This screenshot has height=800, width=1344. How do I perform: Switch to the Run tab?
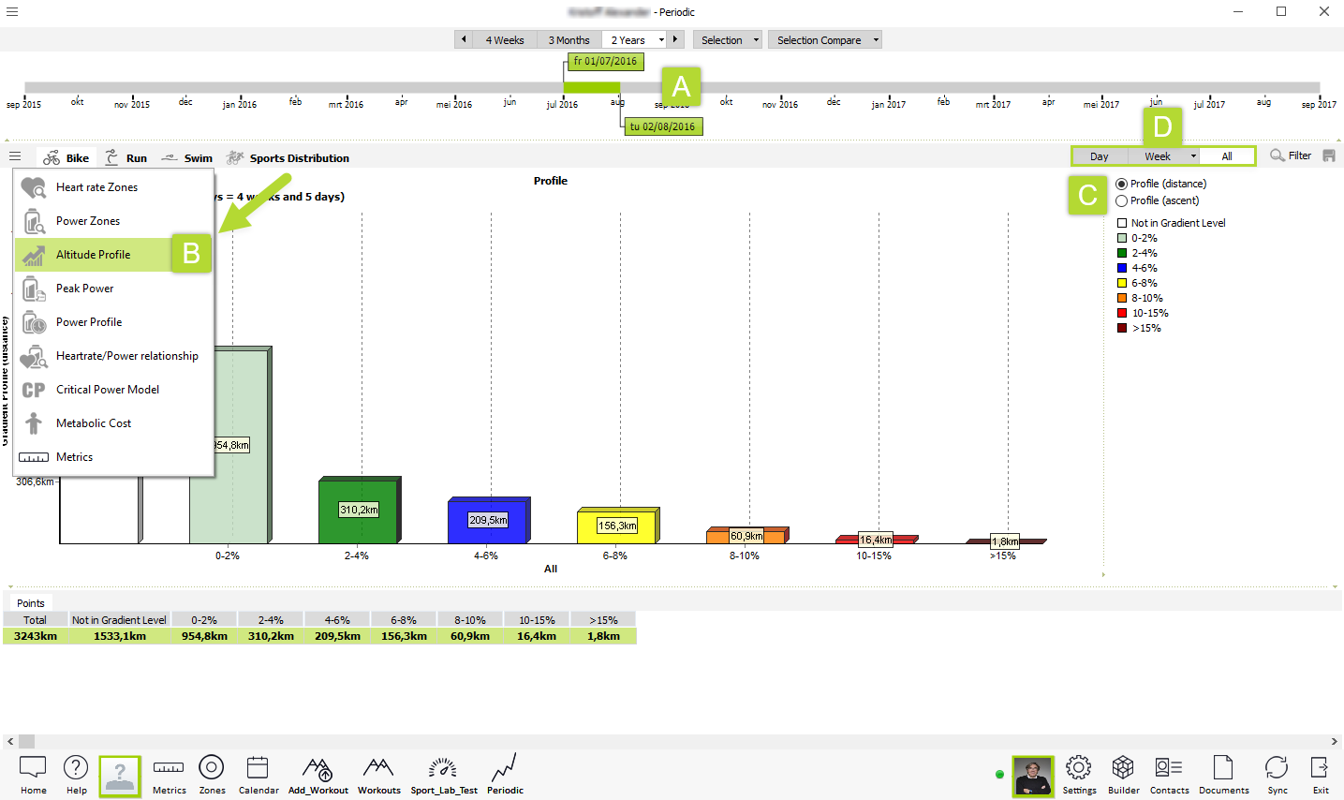click(126, 158)
